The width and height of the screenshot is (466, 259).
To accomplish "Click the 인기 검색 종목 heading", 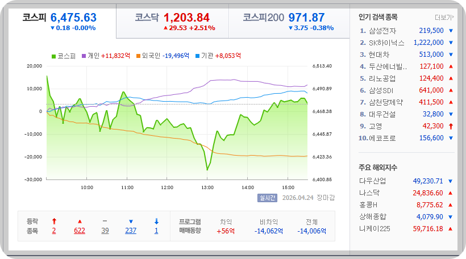I will (x=378, y=17).
